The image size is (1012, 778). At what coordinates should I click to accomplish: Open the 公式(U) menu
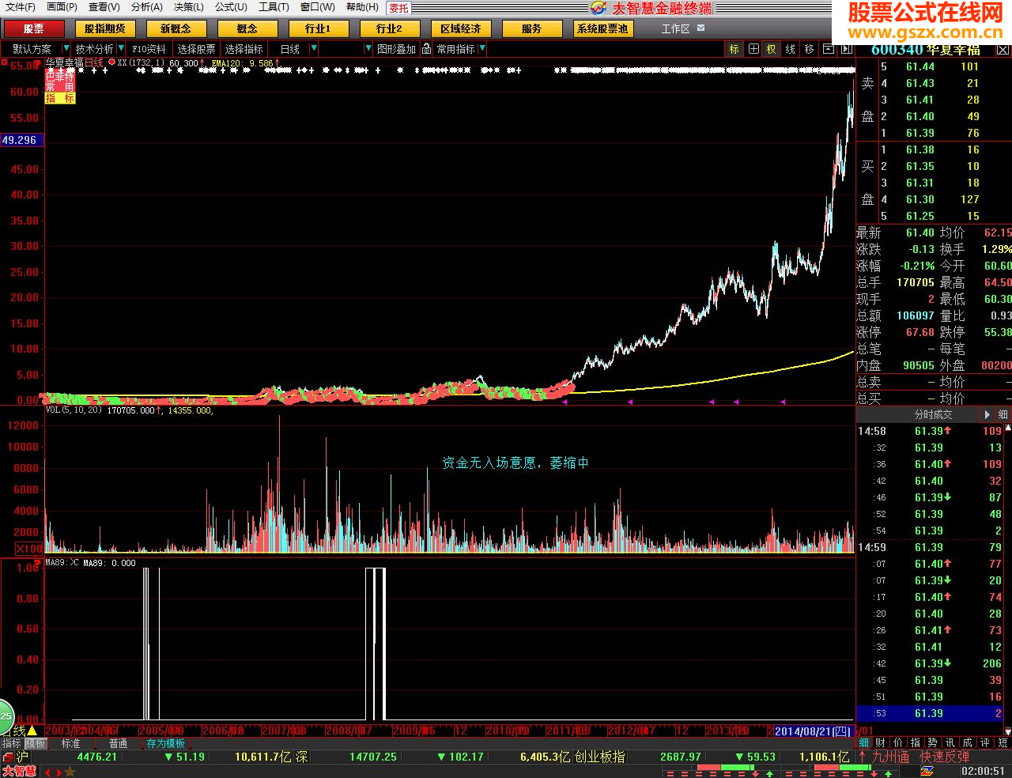click(231, 7)
